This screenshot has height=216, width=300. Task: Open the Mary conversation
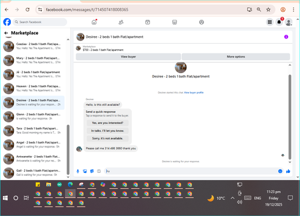click(33, 60)
